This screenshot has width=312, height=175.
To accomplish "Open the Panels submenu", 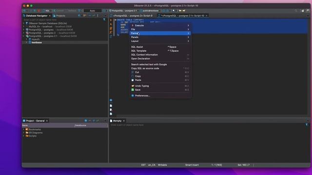I will click(x=160, y=37).
